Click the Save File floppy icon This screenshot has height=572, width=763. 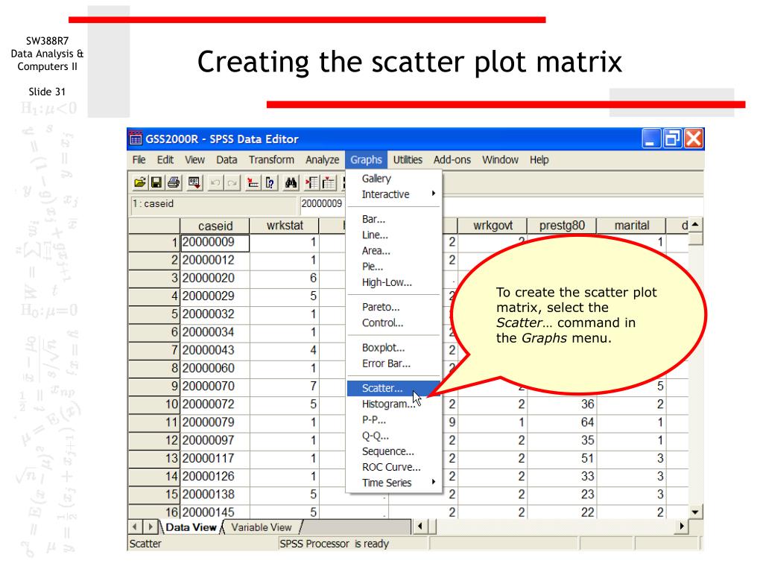156,183
